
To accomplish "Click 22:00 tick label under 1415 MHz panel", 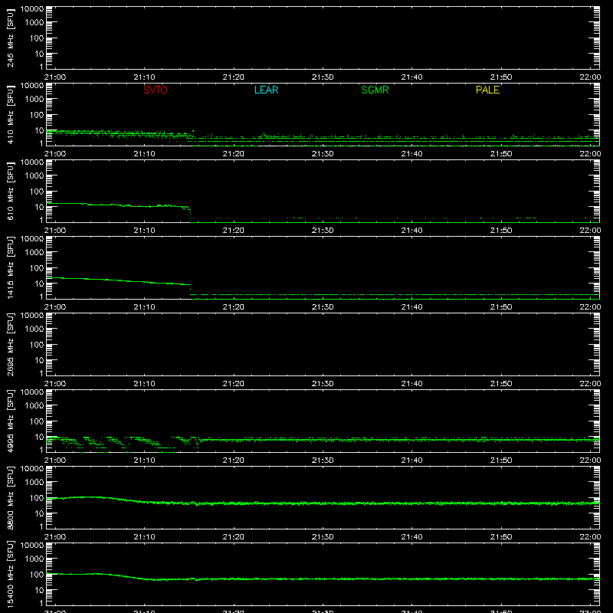I will click(590, 307).
